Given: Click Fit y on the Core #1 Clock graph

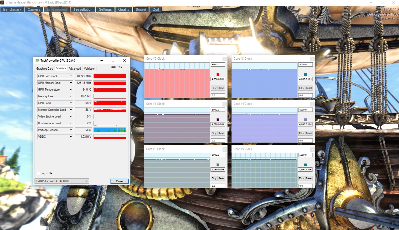Looking at the screenshot, I should (214, 133).
